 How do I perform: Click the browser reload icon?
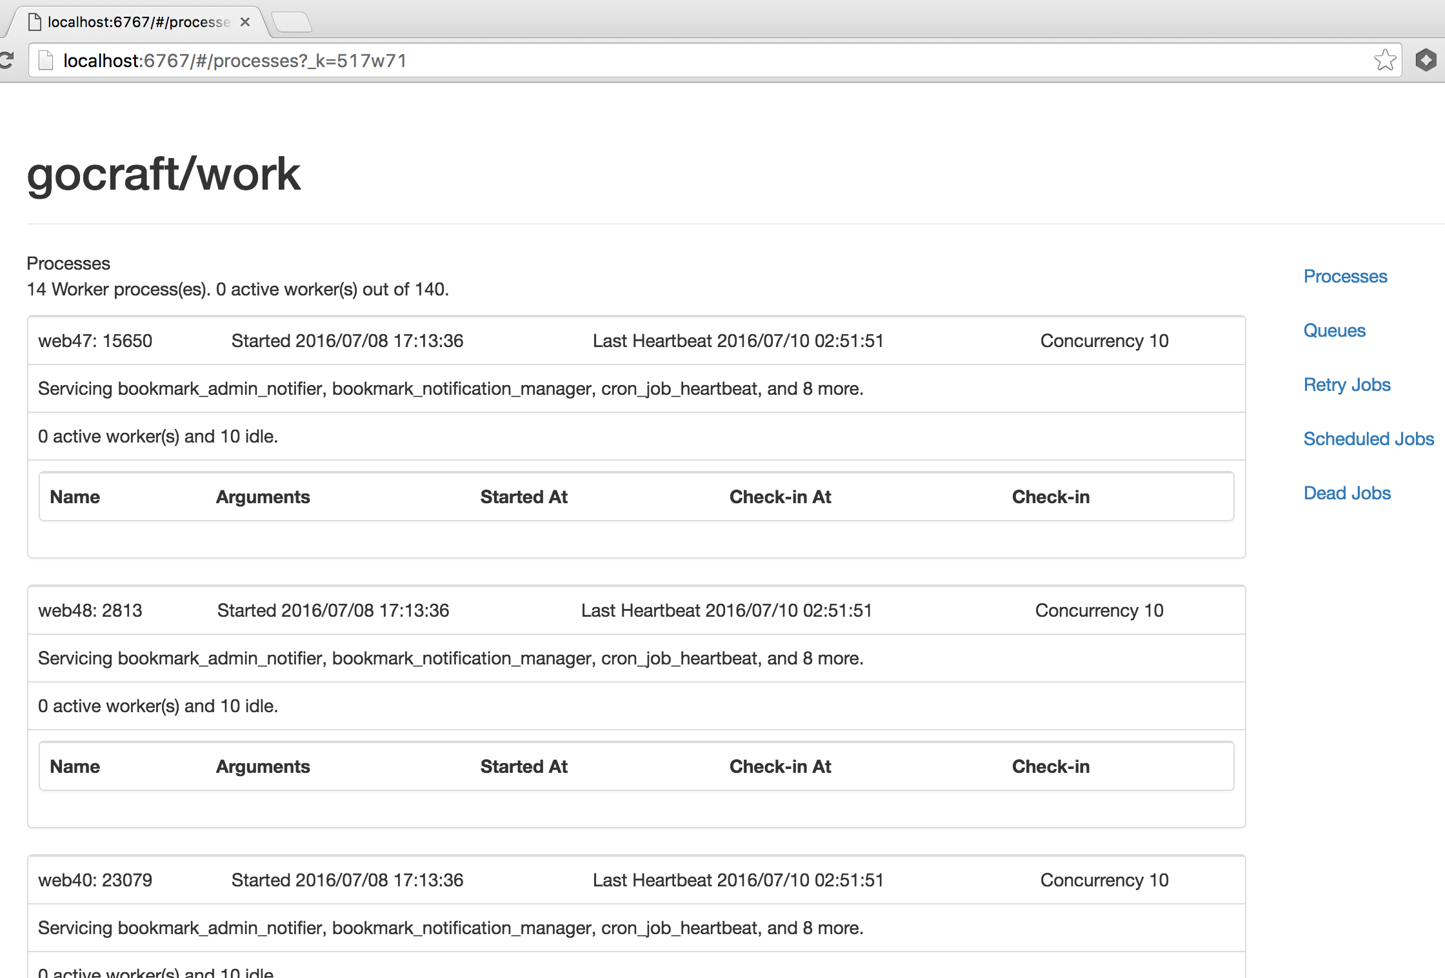pyautogui.click(x=6, y=61)
